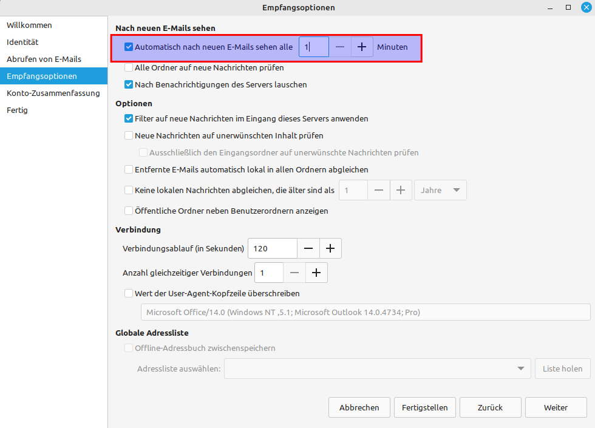This screenshot has width=595, height=428.
Task: Uncheck 'Nach Benachrichtigungen des Servers lauschen'
Action: tap(129, 85)
